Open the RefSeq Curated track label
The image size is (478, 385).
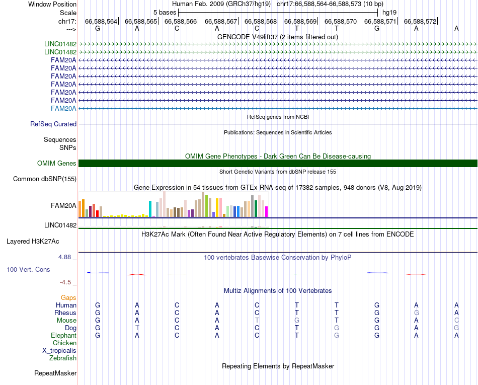click(53, 124)
